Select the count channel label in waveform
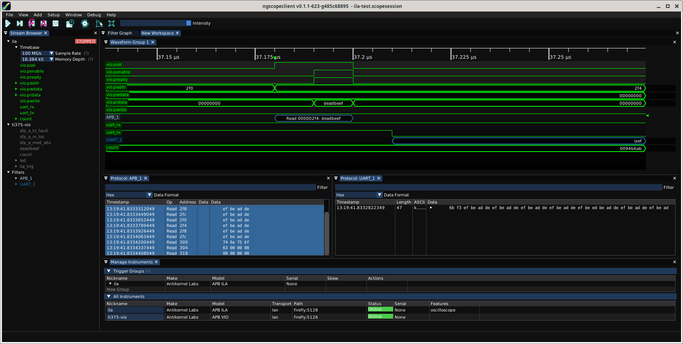The width and height of the screenshot is (683, 344). 112,148
